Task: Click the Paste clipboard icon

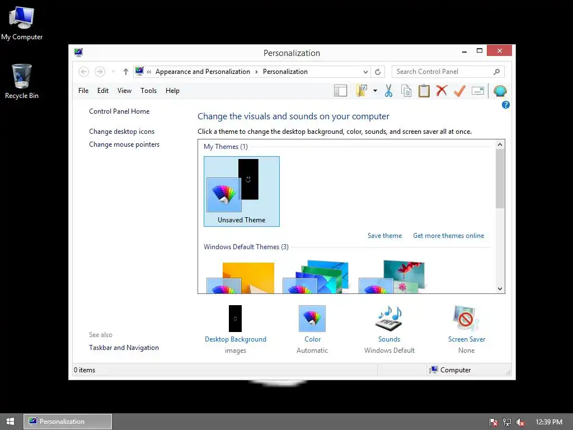Action: pos(424,91)
